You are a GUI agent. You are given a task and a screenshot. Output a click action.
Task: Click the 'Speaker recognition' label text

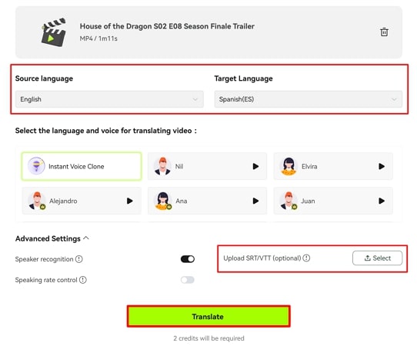pos(44,259)
